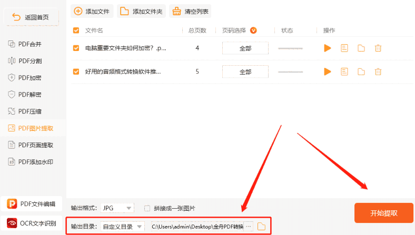Click the 状态 column header
The width and height of the screenshot is (415, 235).
(x=287, y=30)
